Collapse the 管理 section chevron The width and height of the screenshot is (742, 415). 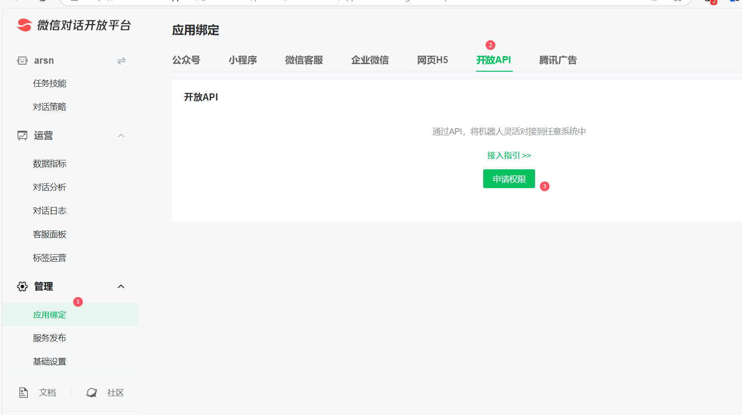[121, 287]
